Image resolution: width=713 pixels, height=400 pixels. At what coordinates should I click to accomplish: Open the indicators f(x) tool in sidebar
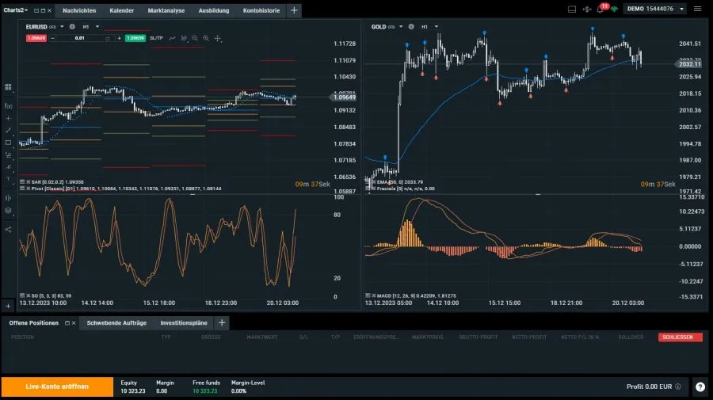click(8, 105)
